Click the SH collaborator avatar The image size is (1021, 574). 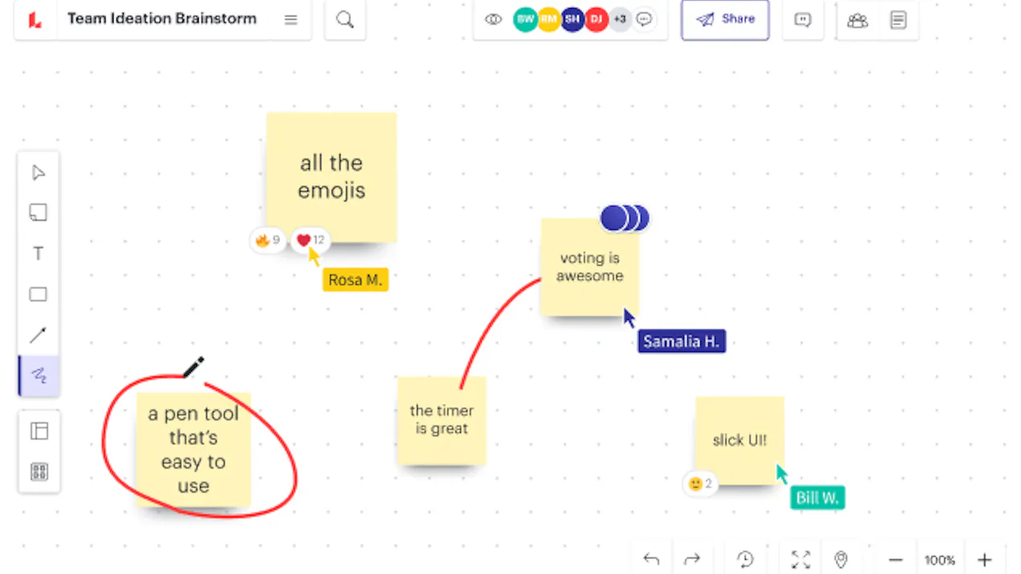click(x=572, y=19)
